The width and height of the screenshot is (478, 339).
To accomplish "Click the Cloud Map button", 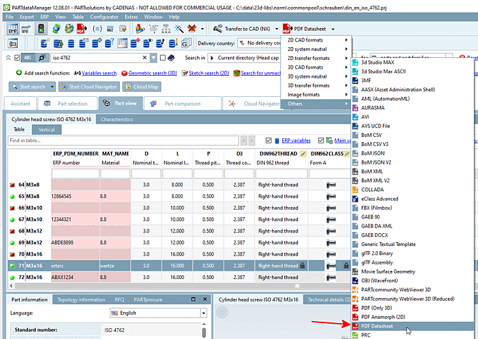I will 142,87.
